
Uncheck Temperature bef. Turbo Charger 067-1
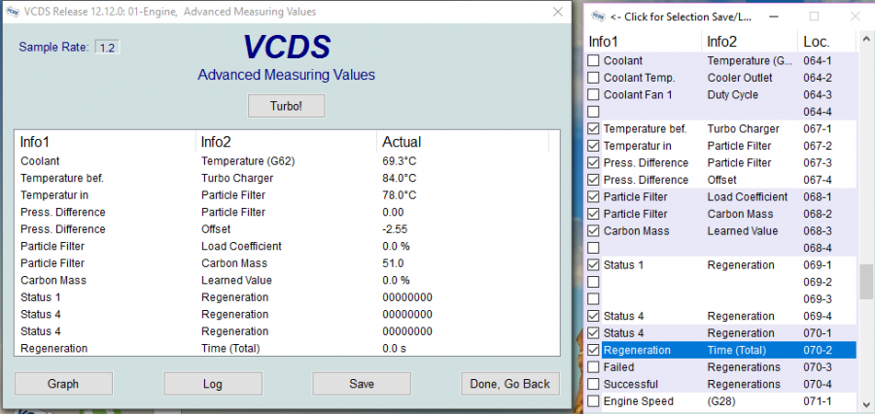(x=594, y=129)
